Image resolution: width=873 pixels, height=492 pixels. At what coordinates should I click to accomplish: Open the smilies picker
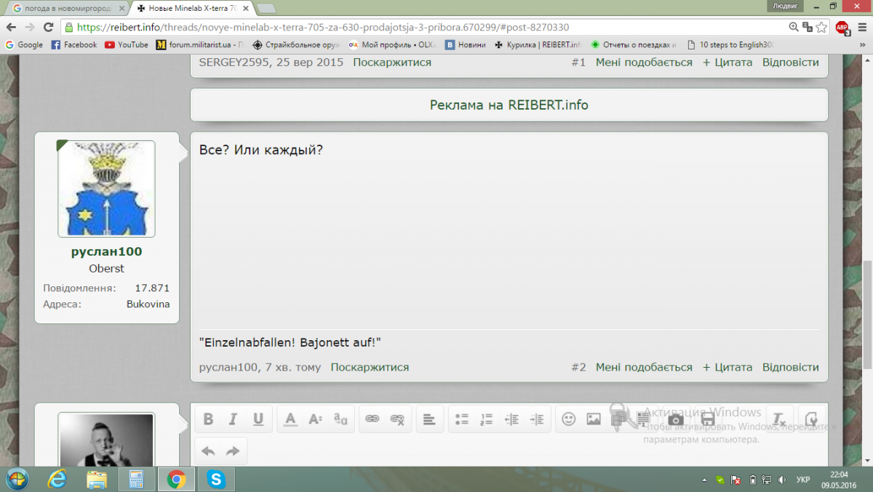coord(569,419)
